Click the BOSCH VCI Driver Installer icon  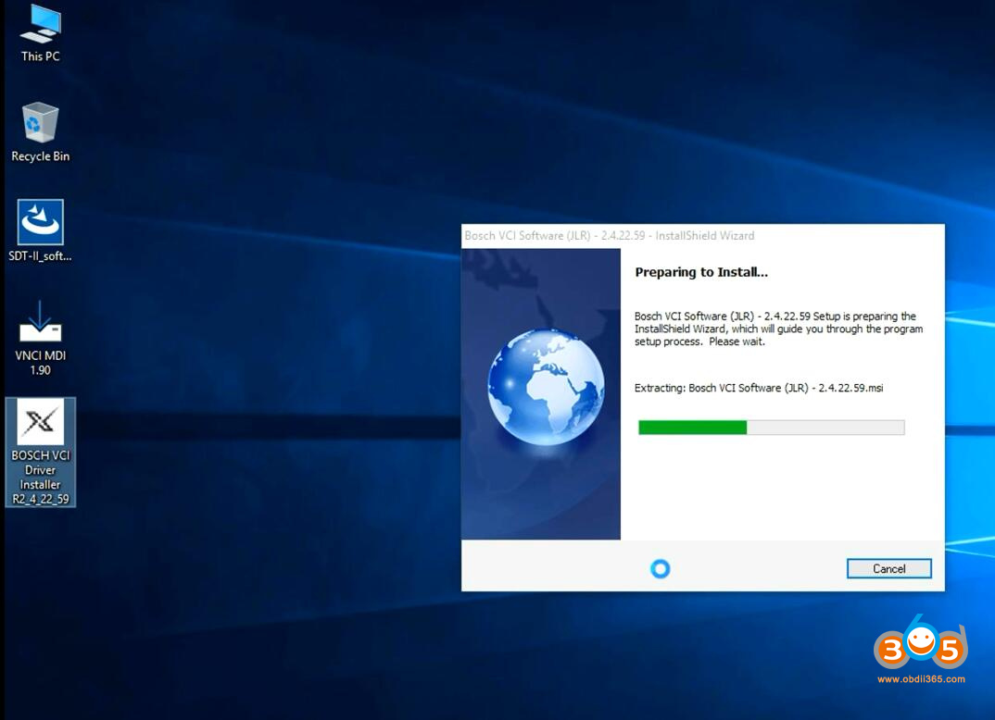[40, 423]
